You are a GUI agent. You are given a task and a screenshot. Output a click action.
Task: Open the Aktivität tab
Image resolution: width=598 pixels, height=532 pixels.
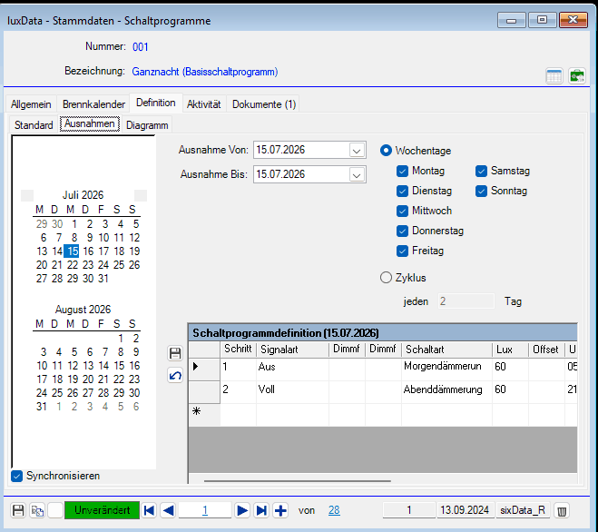coord(203,104)
